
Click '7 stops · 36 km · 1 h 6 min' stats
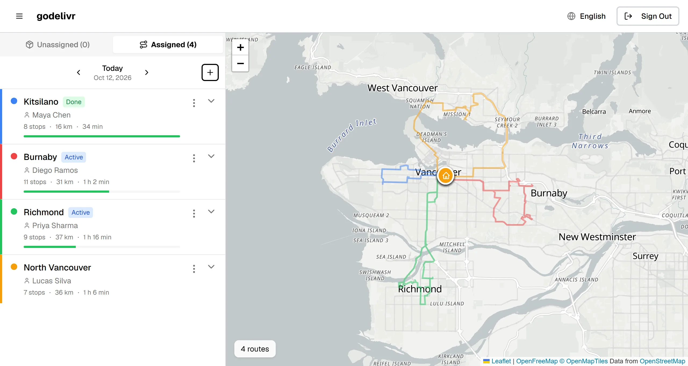(66, 292)
